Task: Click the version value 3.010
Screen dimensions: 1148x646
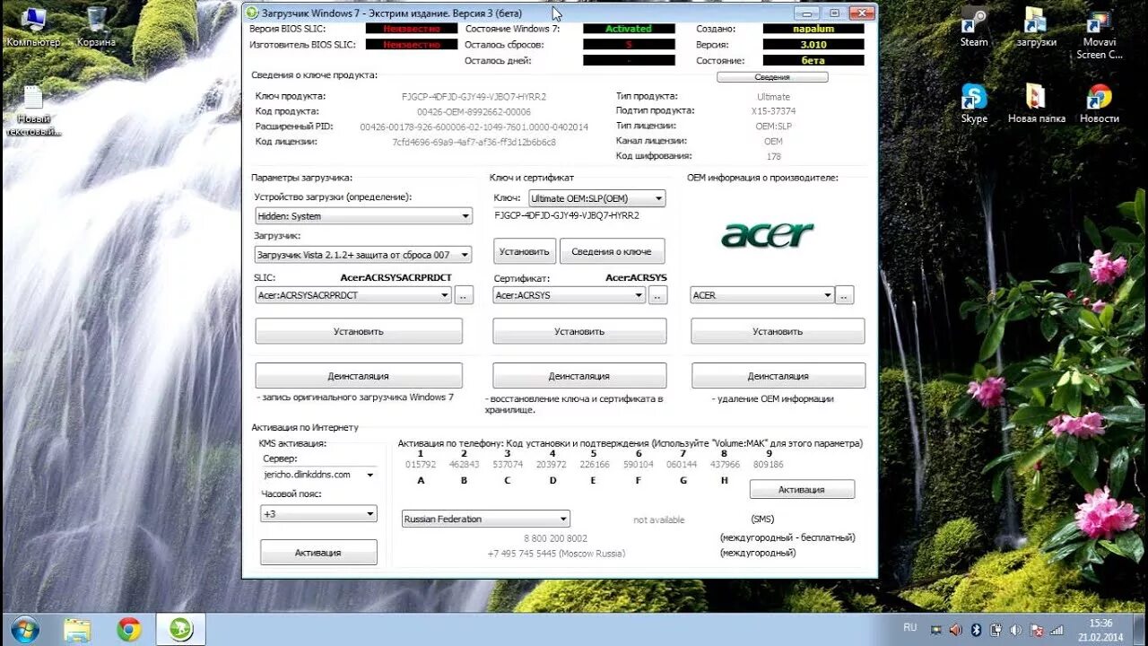Action: point(813,45)
